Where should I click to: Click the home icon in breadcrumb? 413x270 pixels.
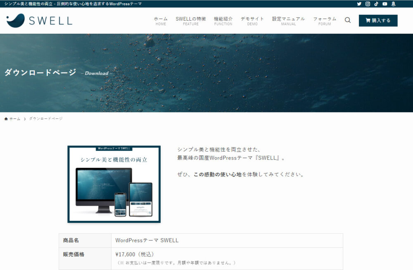coord(6,119)
